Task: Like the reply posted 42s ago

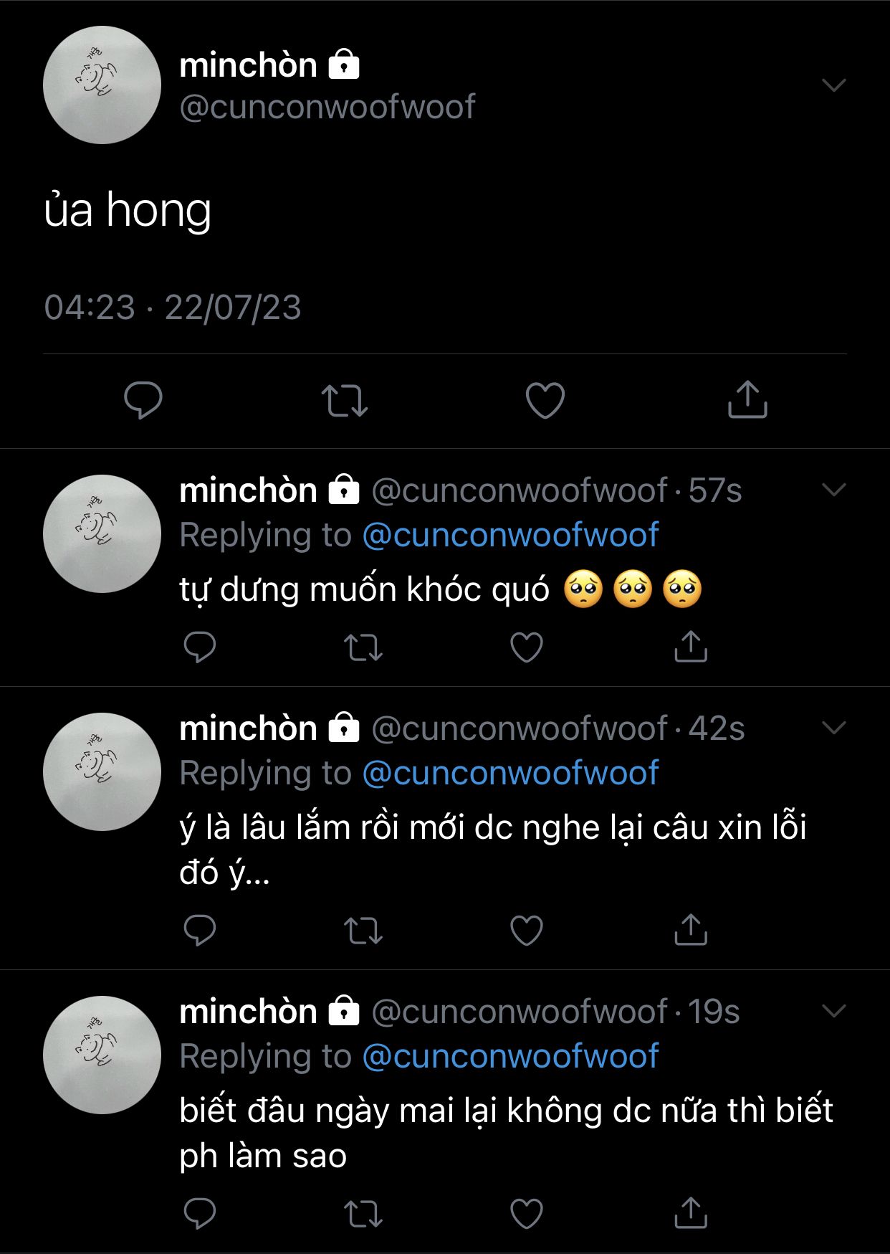Action: click(527, 931)
